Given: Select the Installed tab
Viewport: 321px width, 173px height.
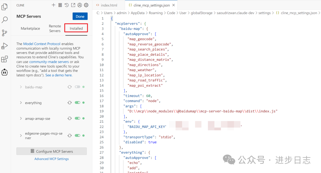Looking at the screenshot, I should (x=76, y=28).
